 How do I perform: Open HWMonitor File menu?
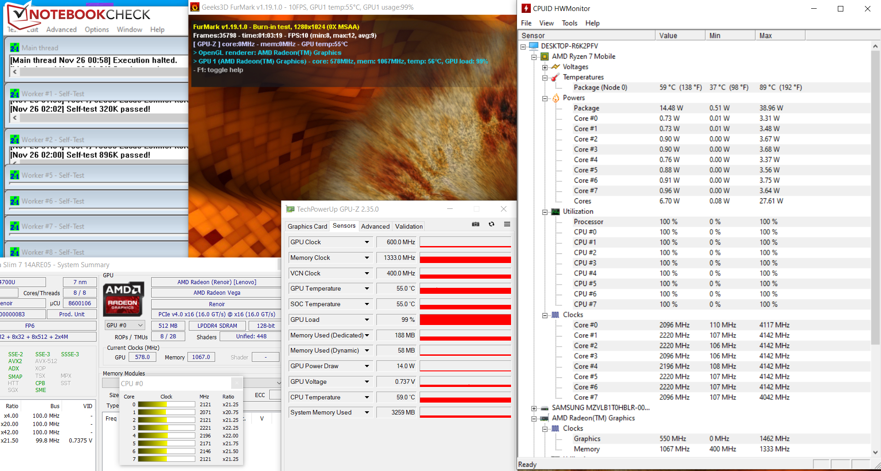point(526,23)
